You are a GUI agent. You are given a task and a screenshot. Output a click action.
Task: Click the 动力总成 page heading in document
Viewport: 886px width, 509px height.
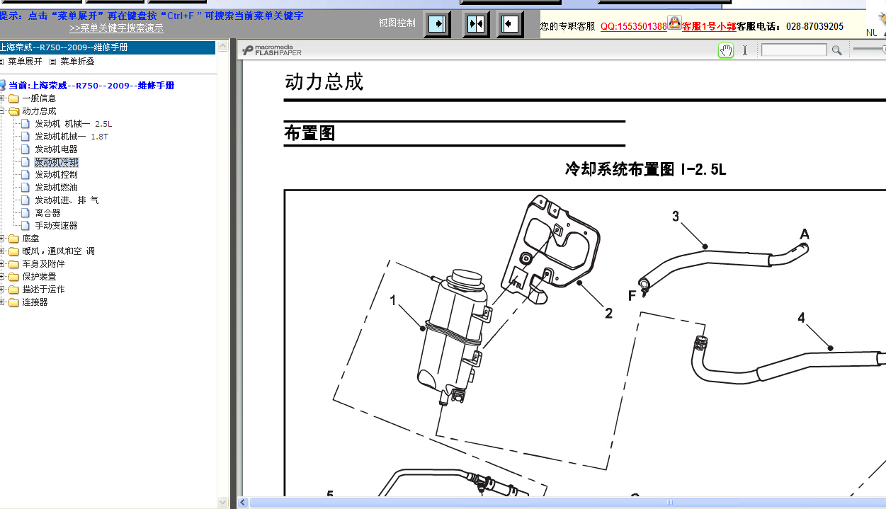coord(324,82)
